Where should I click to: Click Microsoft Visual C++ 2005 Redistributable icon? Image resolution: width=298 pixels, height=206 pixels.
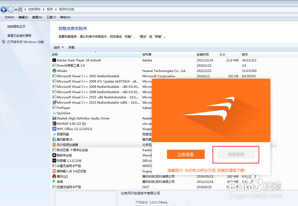[54, 76]
